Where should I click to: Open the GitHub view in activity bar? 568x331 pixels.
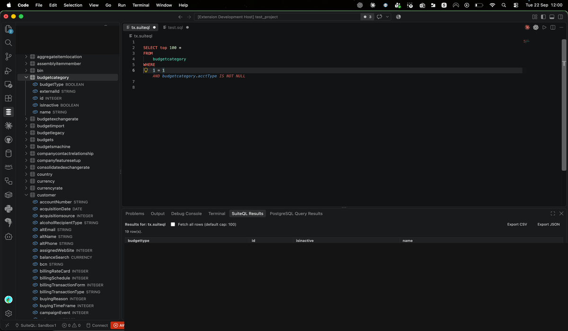point(9,139)
